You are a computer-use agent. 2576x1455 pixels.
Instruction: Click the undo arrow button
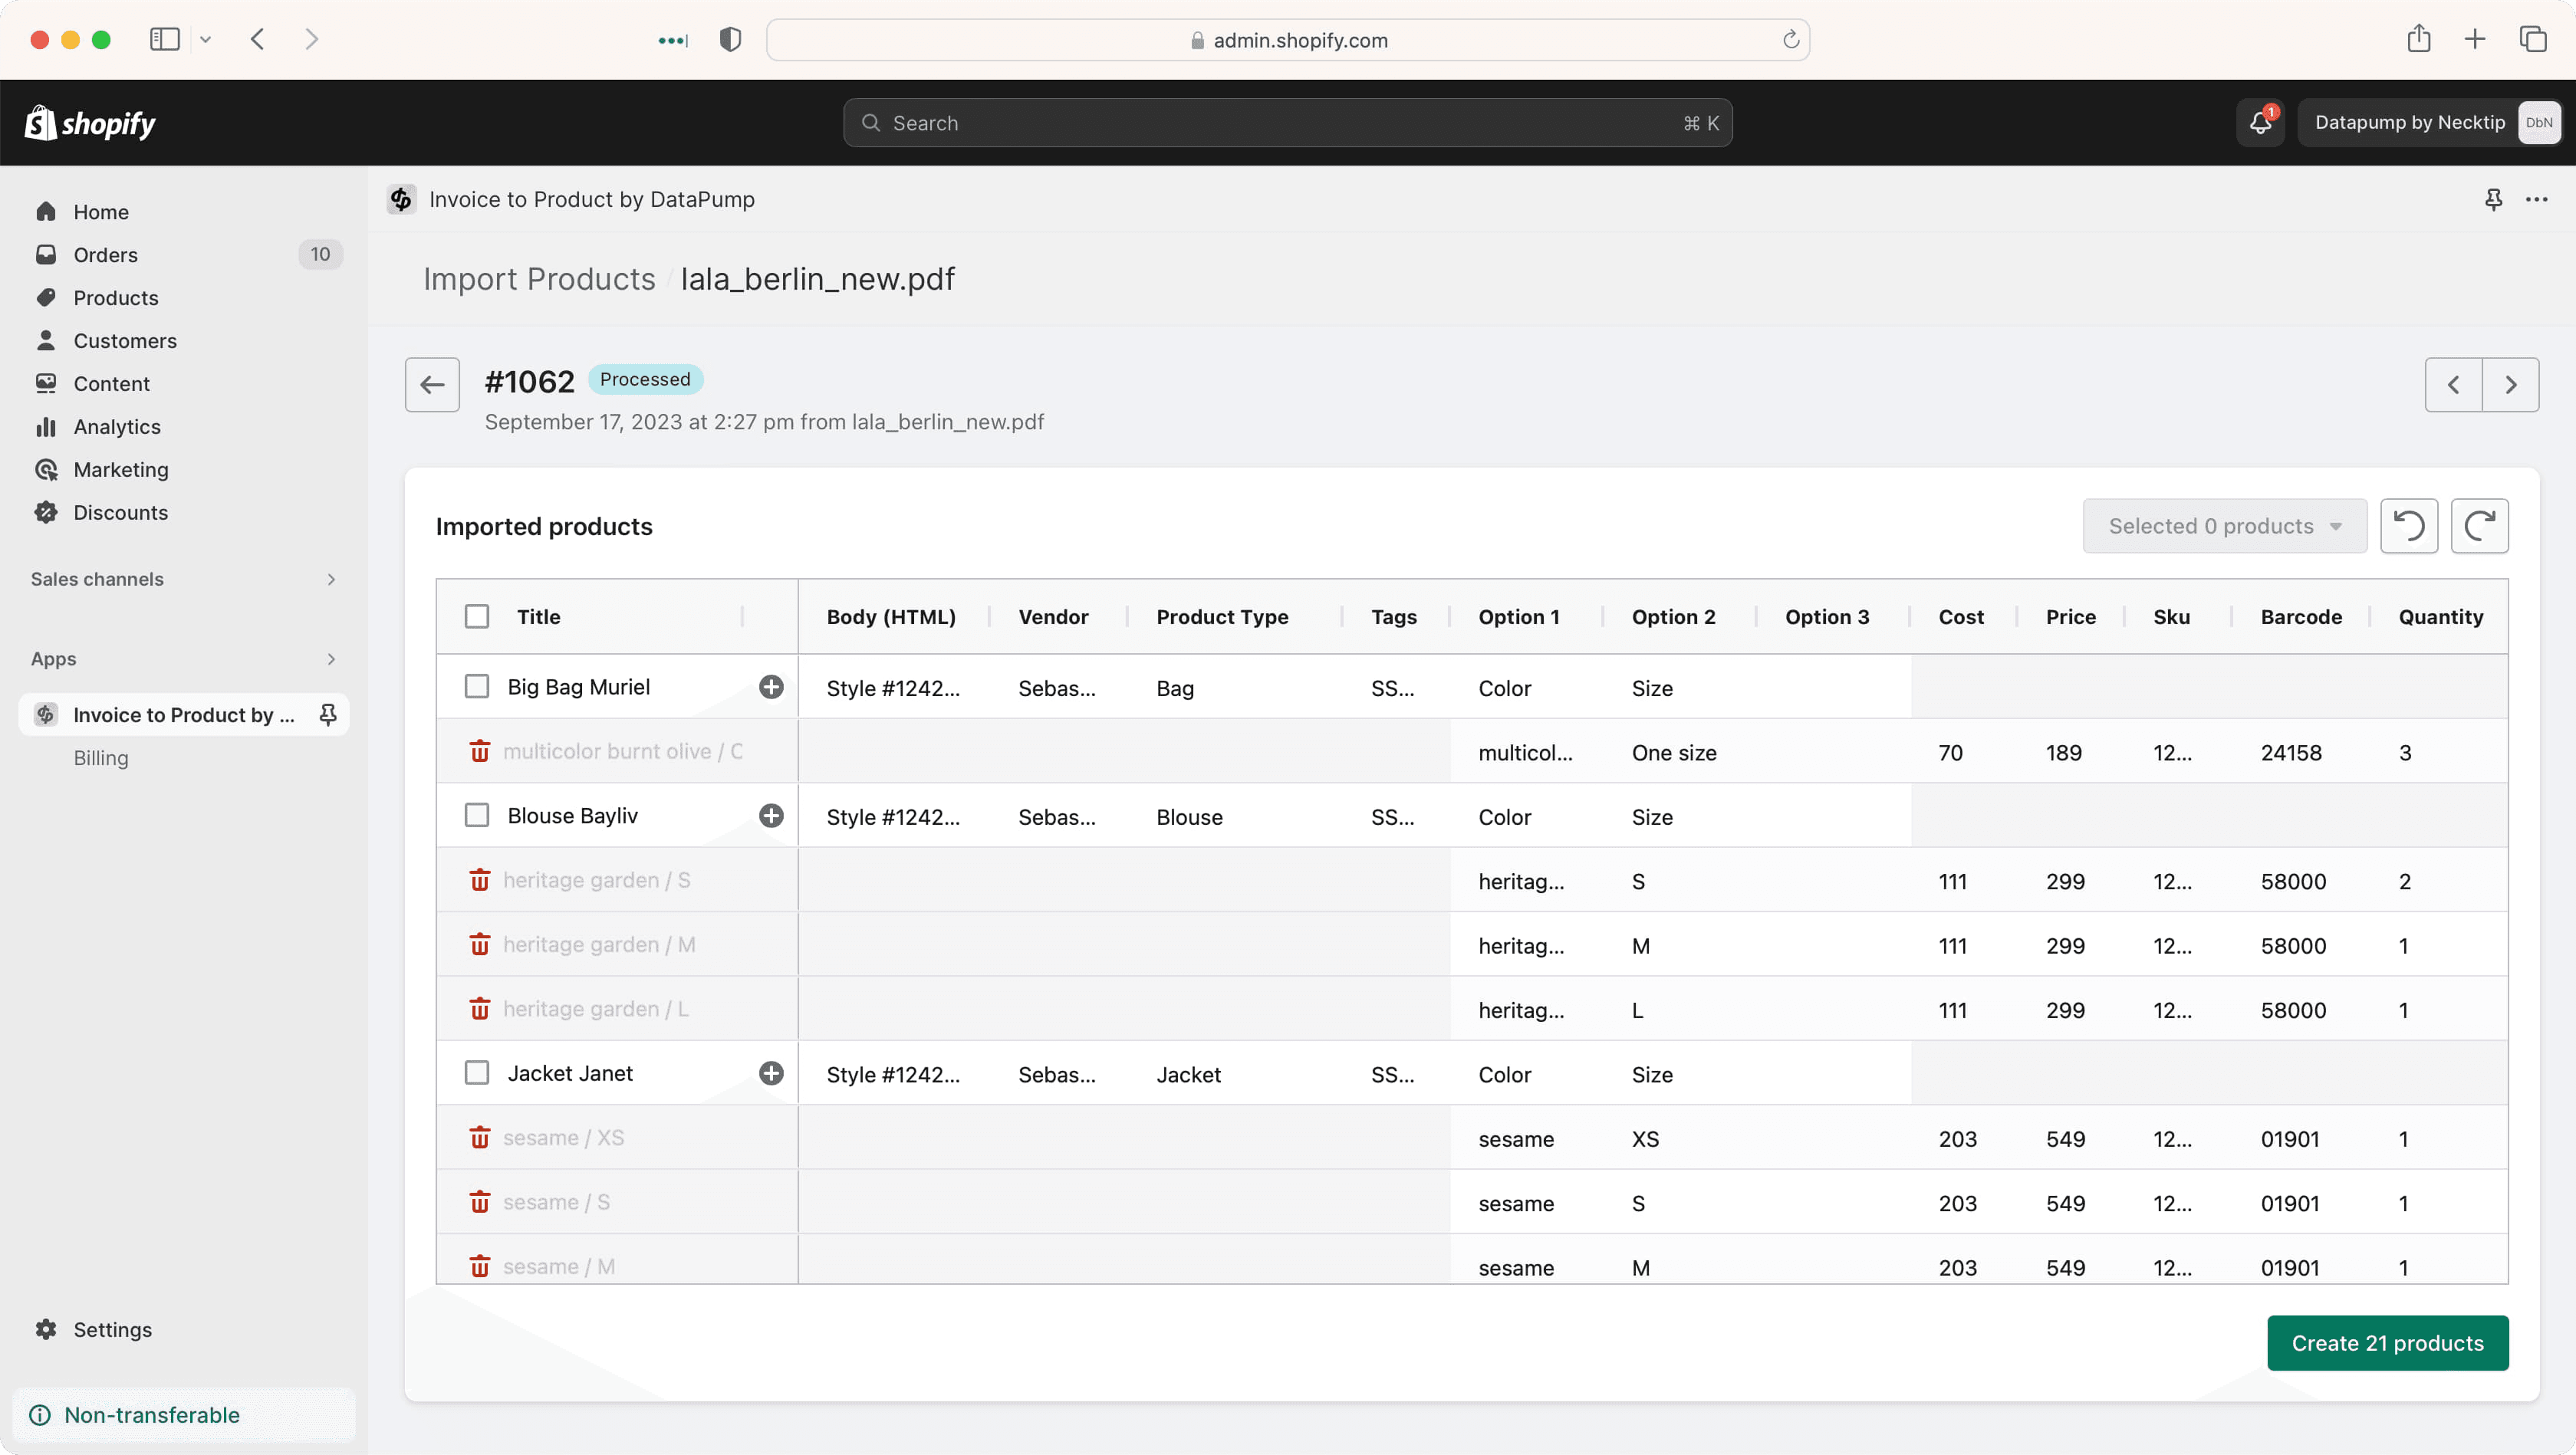coord(2409,526)
